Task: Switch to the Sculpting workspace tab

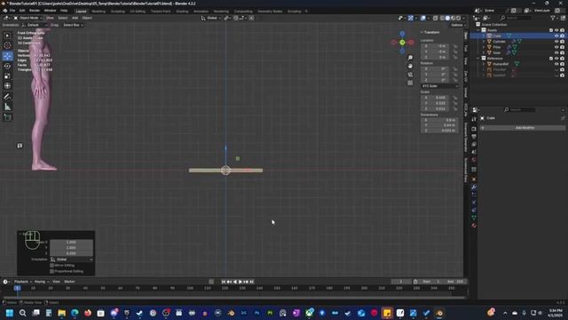Action: (118, 12)
